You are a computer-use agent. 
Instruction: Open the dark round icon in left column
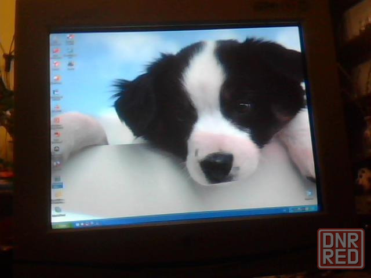click(x=57, y=149)
